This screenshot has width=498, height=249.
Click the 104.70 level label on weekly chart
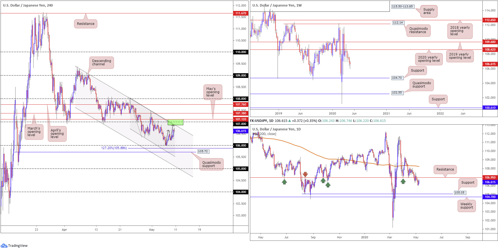pos(397,78)
